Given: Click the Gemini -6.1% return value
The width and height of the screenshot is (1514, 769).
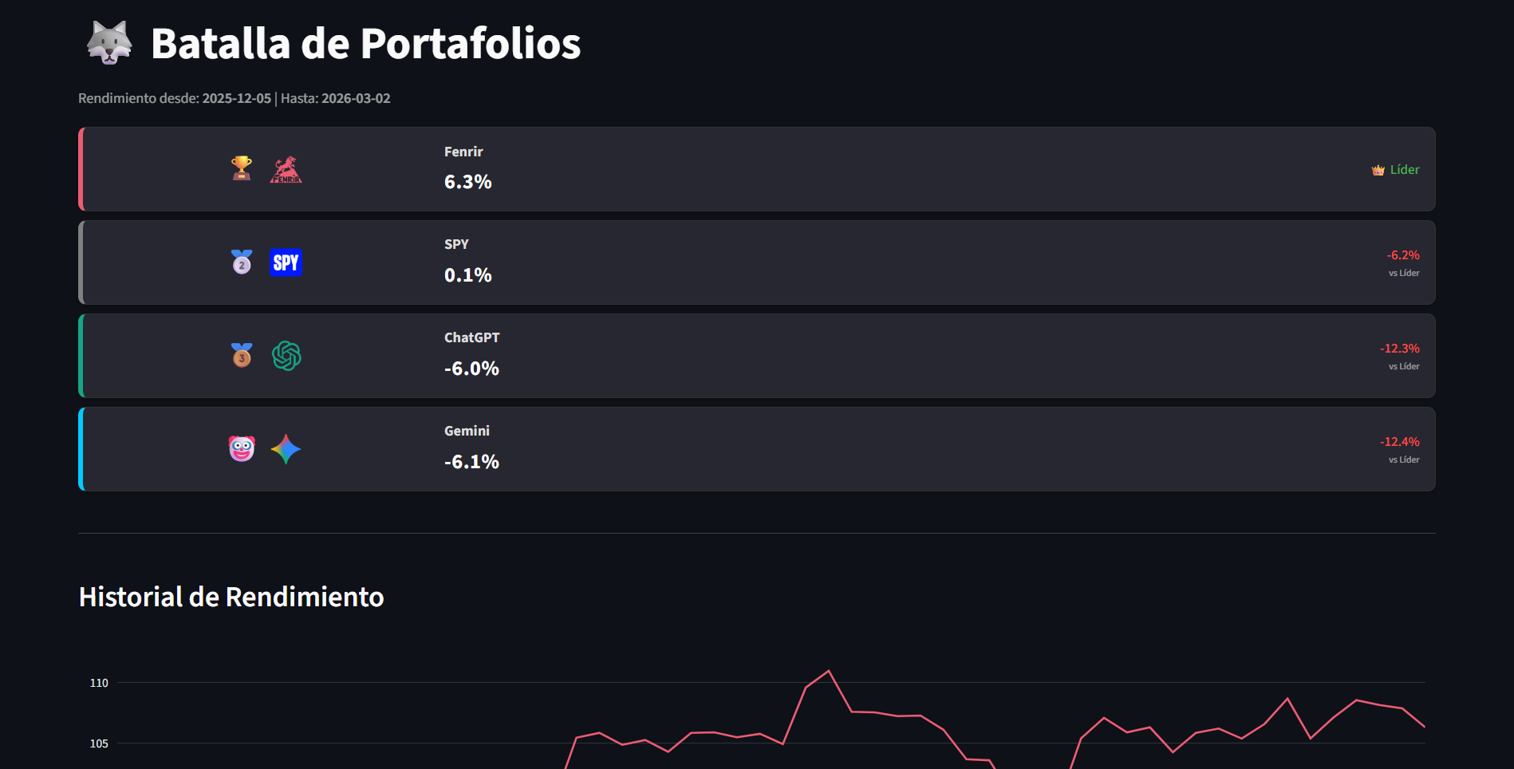Looking at the screenshot, I should point(471,462).
